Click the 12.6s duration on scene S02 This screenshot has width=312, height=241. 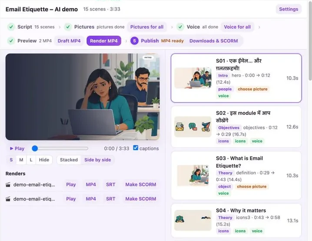(292, 127)
